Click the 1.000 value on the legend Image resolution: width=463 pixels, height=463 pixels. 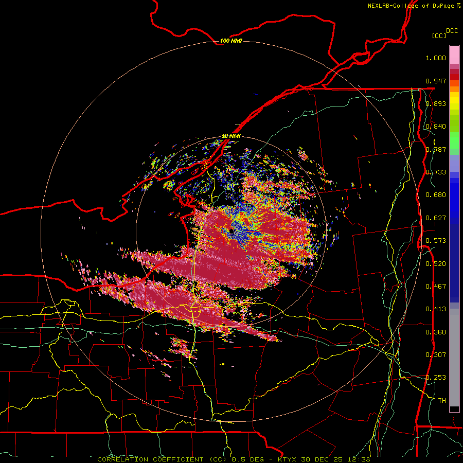coord(436,58)
